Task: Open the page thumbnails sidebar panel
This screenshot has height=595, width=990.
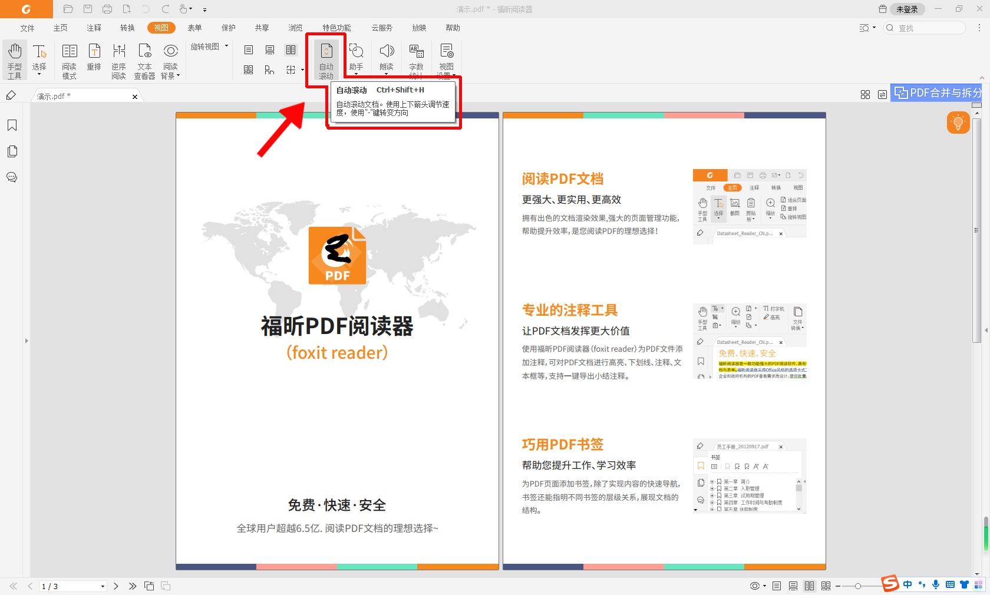Action: point(12,151)
